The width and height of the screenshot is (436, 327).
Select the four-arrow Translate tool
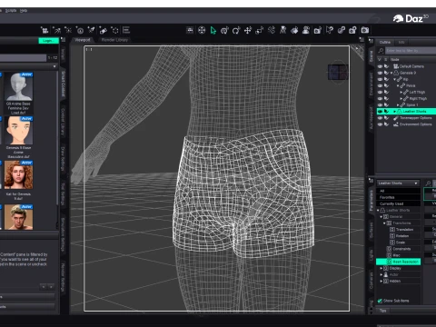click(x=248, y=30)
